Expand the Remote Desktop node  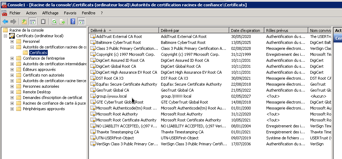[x=12, y=92]
